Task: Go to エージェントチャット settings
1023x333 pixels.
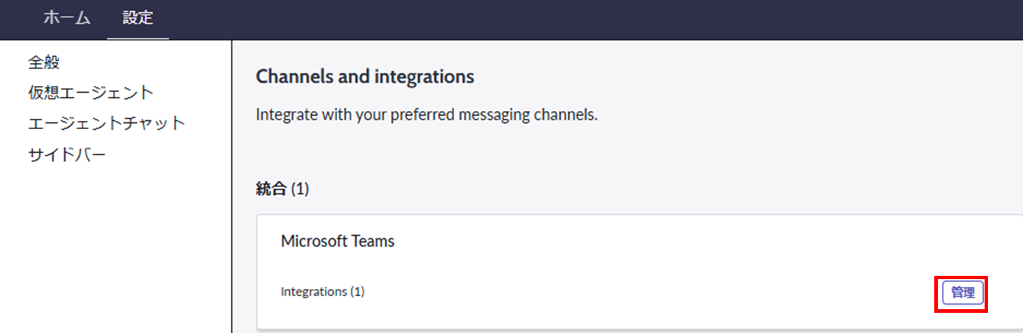Action: point(107,124)
